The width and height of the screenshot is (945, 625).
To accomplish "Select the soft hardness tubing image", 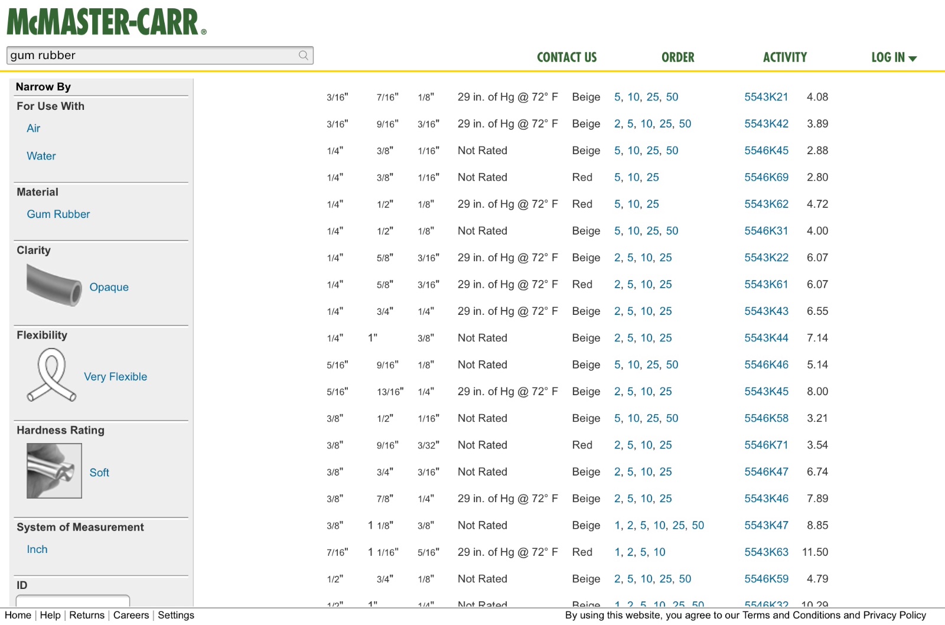I will 54,471.
